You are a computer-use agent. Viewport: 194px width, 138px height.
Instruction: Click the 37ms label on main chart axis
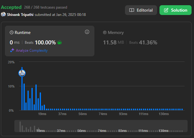point(62,114)
